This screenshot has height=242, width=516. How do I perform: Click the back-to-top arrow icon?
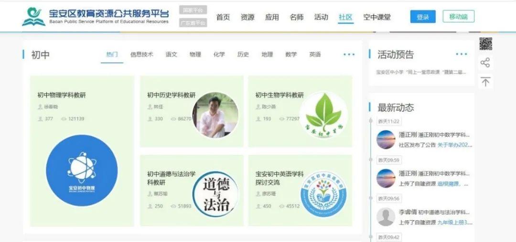pos(485,82)
